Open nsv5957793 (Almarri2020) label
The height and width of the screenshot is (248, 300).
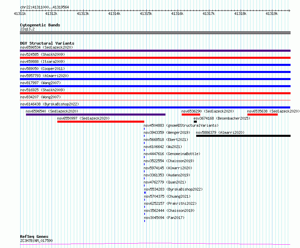point(44,76)
